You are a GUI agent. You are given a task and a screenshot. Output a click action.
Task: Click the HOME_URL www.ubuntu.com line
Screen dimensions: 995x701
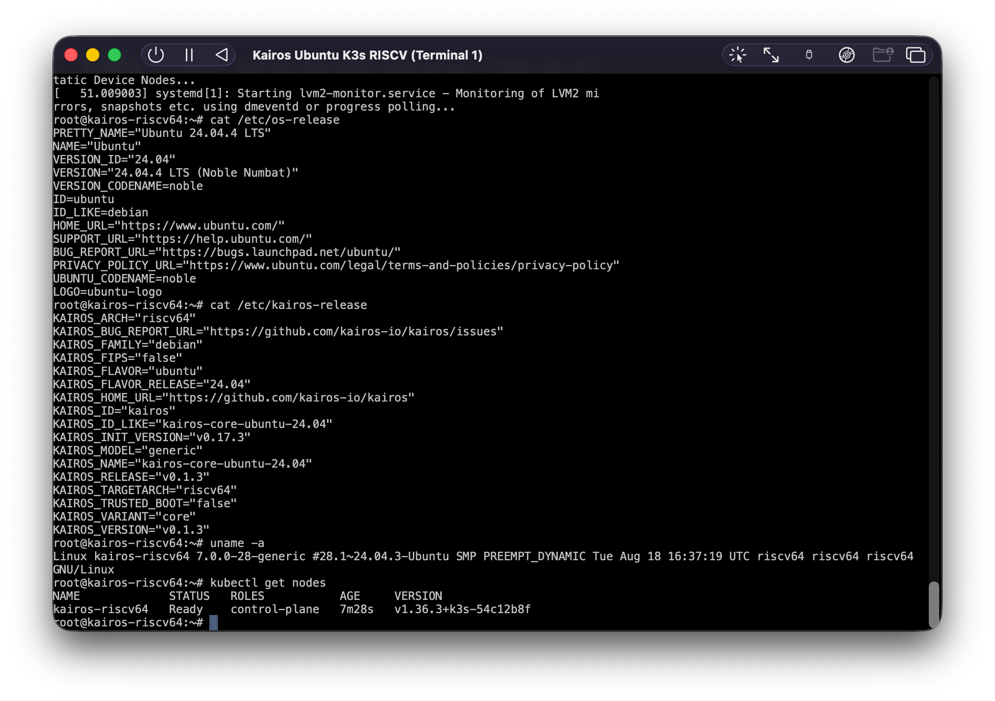pos(169,226)
